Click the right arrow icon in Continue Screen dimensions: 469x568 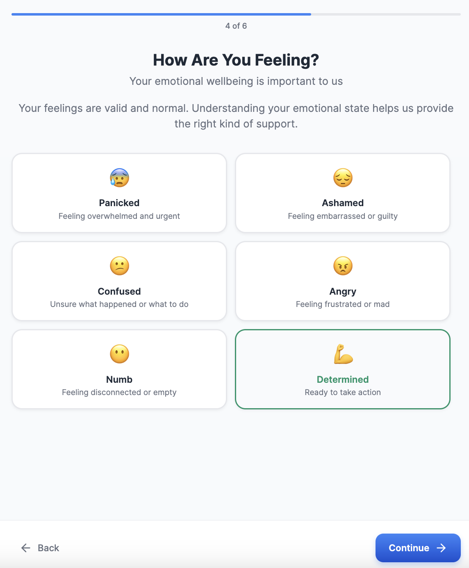[x=441, y=548]
